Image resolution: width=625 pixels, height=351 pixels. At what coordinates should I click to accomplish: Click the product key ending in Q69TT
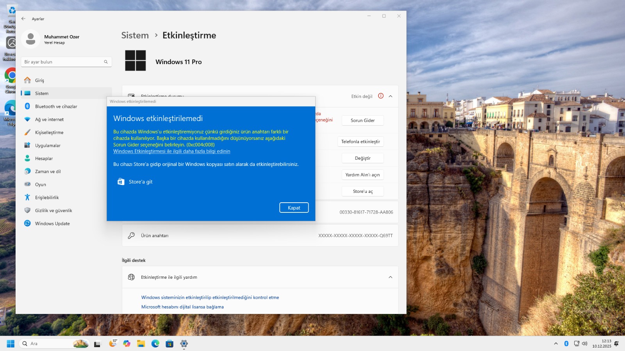[355, 236]
